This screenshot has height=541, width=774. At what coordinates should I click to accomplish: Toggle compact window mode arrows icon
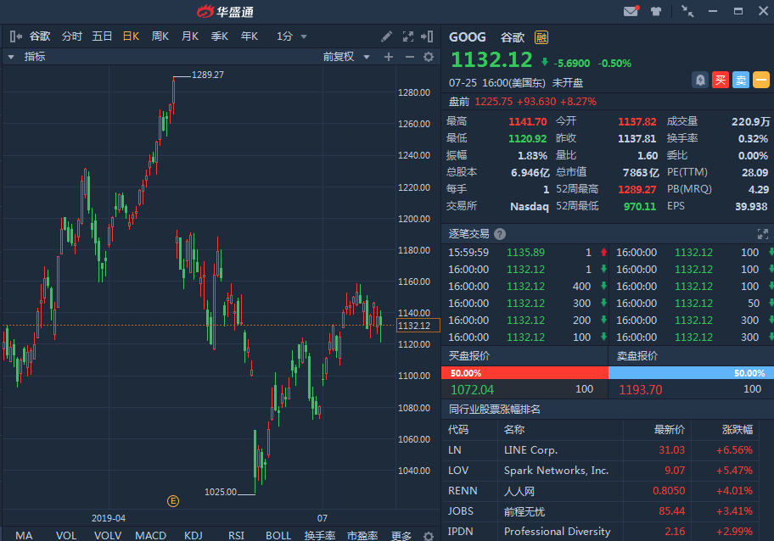tap(687, 11)
